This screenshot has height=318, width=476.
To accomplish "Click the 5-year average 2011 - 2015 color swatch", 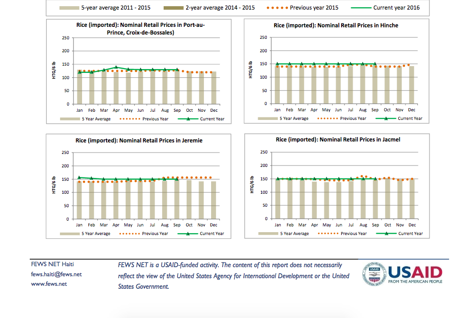I will point(69,8).
